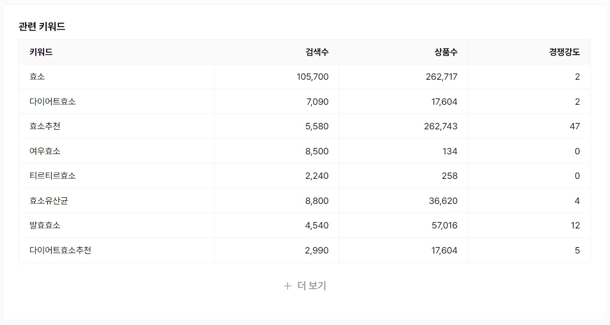The width and height of the screenshot is (610, 325).
Task: Open the 효소 keyword
Action: 37,77
